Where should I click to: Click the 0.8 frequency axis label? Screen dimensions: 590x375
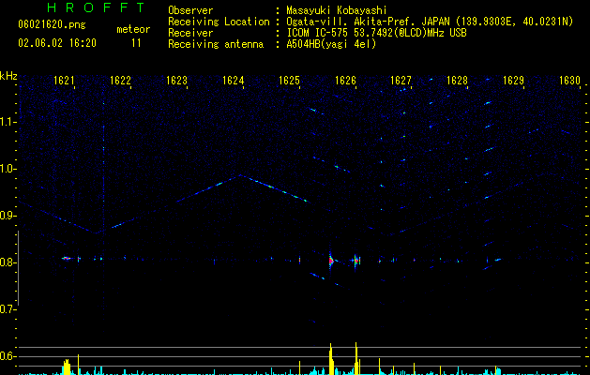pos(8,262)
